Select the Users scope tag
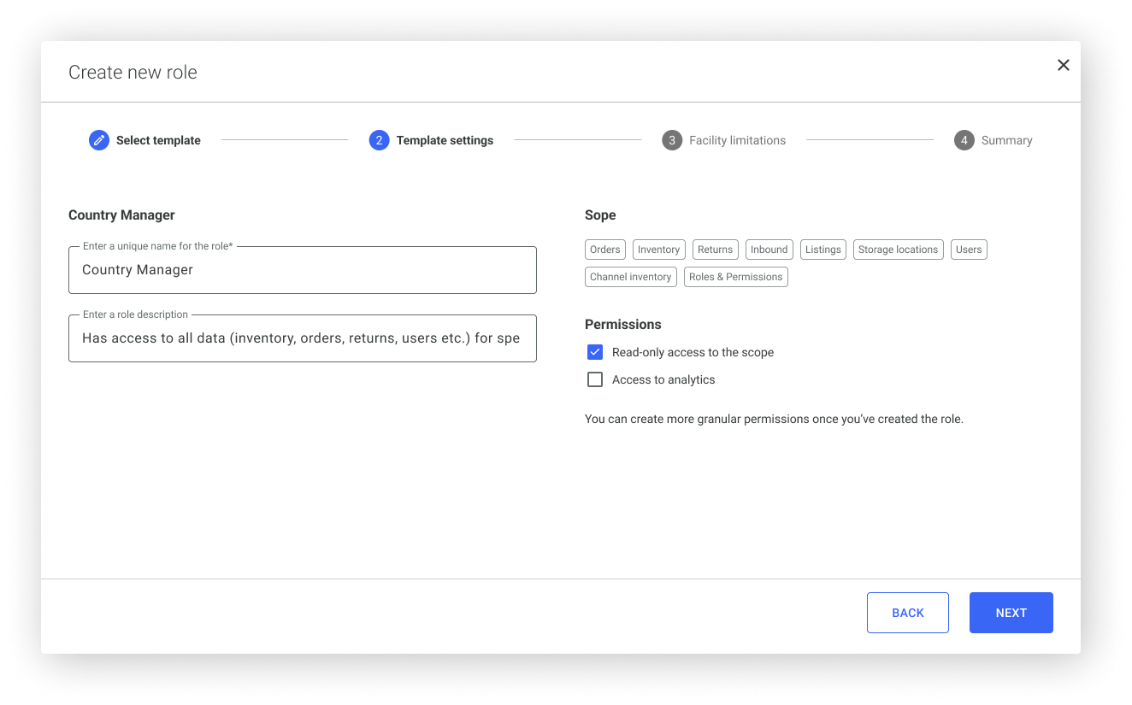This screenshot has height=705, width=1132. pyautogui.click(x=969, y=250)
